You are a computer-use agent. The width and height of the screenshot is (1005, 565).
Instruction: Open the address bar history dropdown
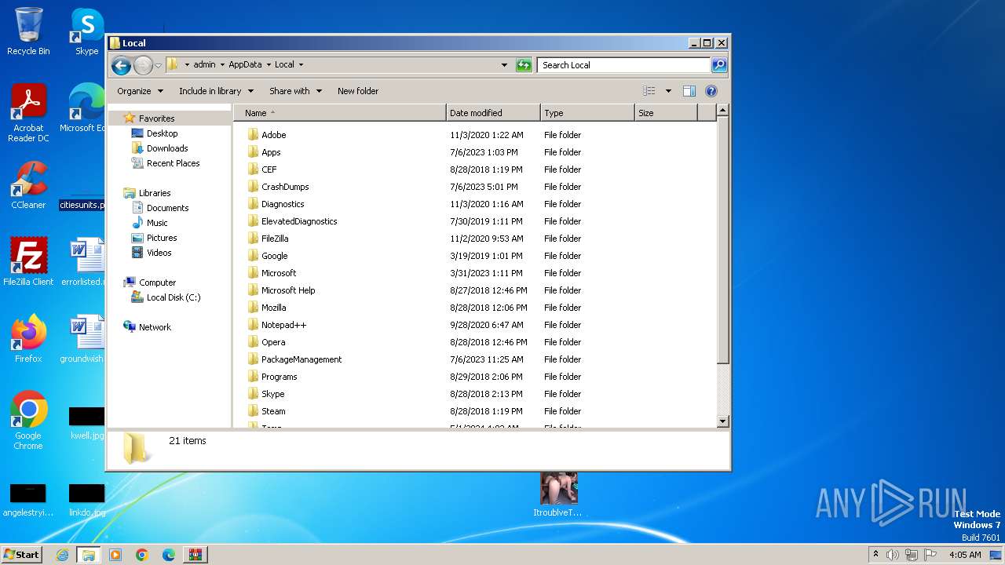click(504, 65)
